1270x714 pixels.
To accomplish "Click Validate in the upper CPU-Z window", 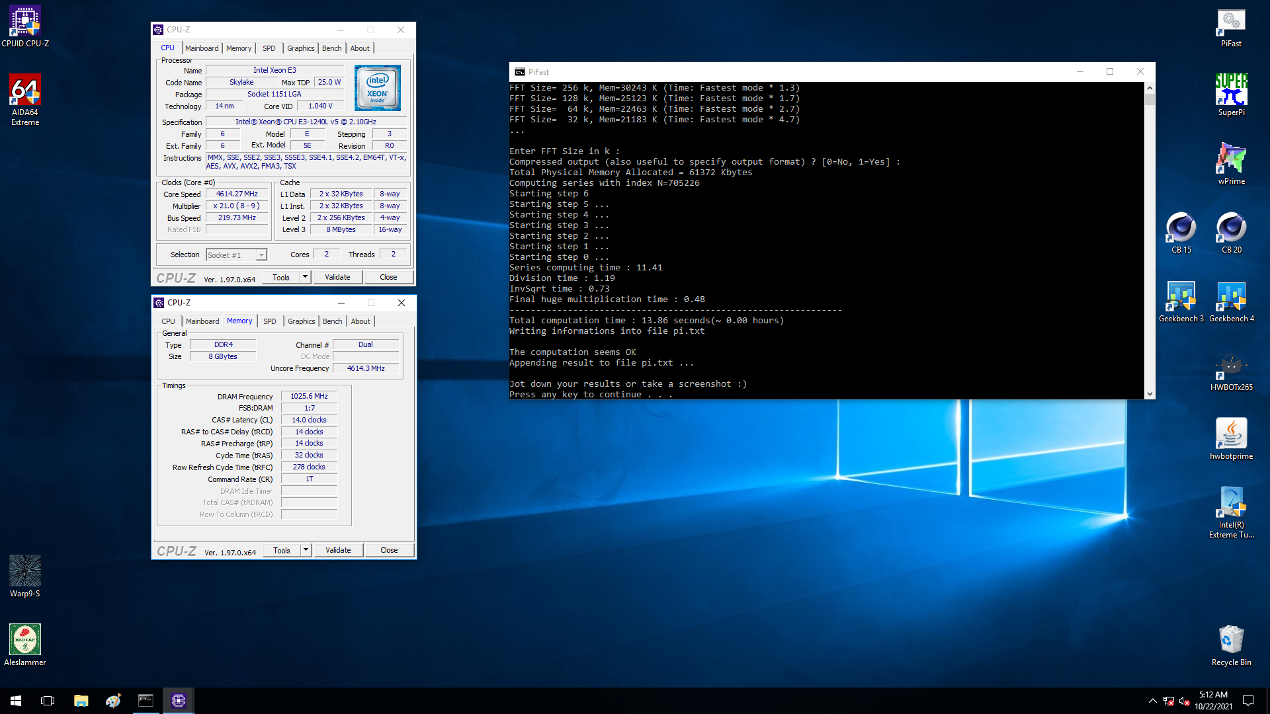I will click(x=337, y=278).
